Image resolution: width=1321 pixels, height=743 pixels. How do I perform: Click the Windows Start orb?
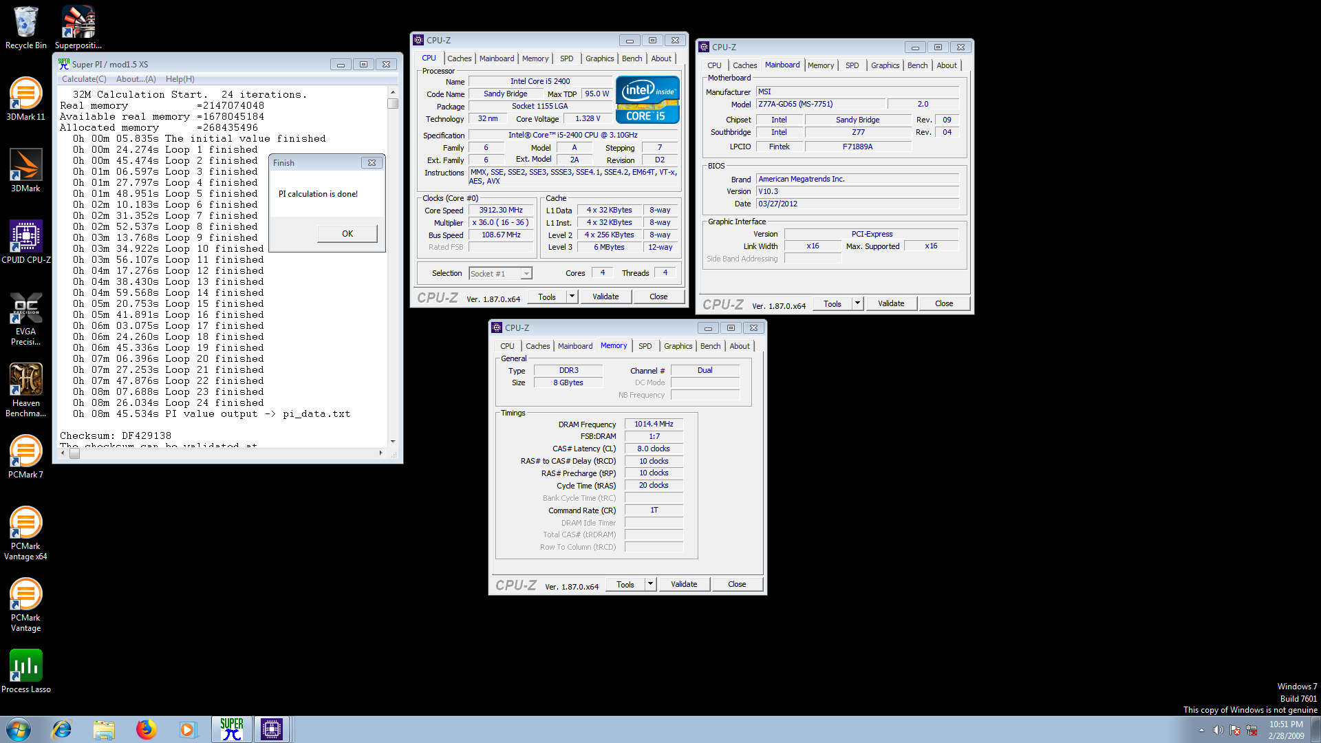(19, 729)
